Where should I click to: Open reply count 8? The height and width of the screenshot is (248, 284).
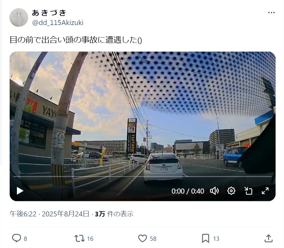(25, 239)
